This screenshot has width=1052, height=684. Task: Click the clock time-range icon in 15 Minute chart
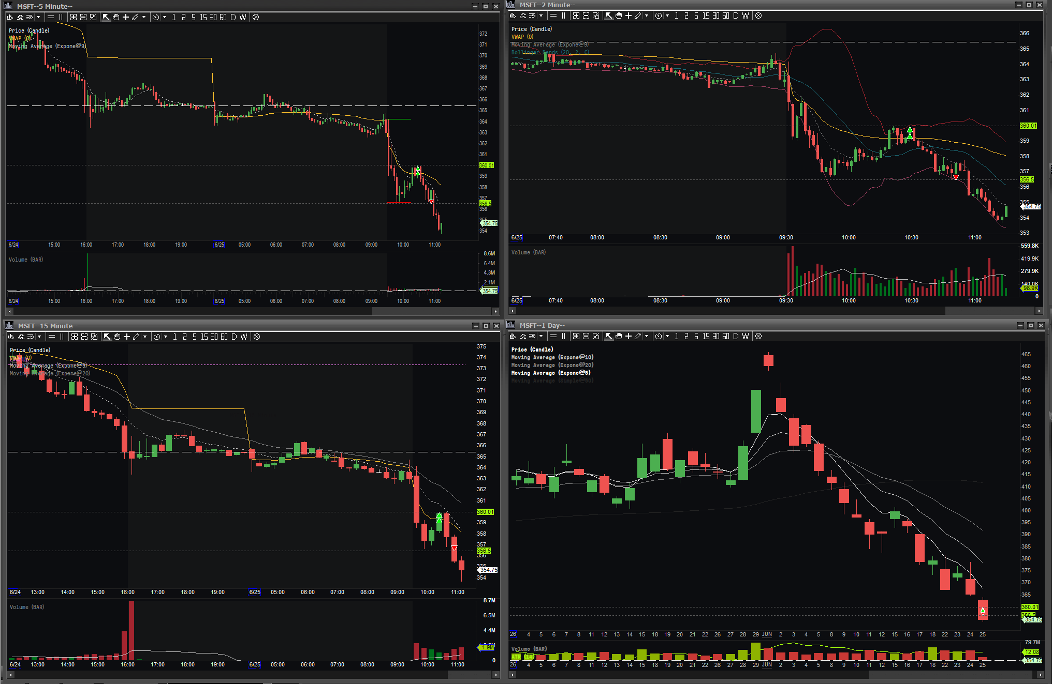click(157, 337)
